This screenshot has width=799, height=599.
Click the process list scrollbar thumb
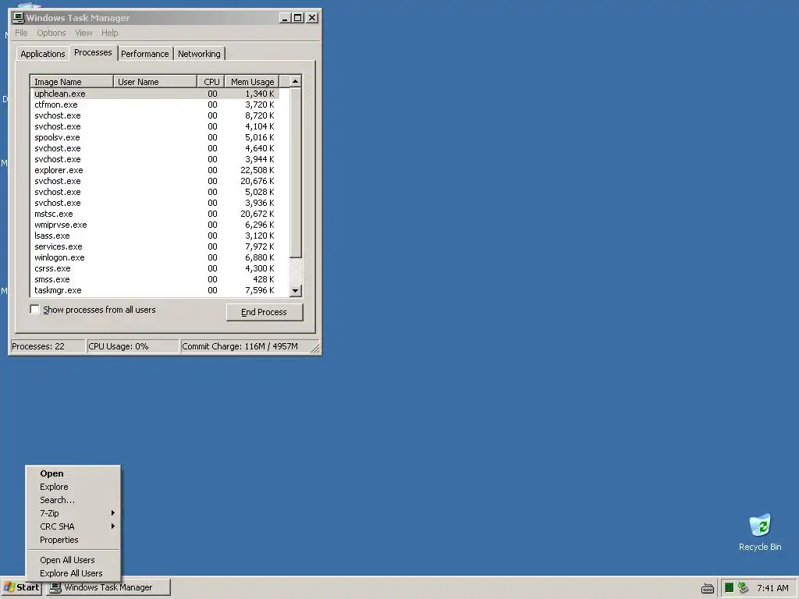(x=296, y=172)
